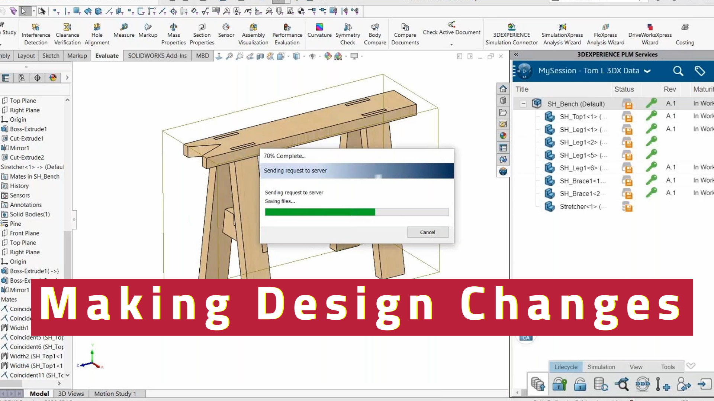The height and width of the screenshot is (401, 714).
Task: Switch to MBD tab
Action: pos(202,56)
